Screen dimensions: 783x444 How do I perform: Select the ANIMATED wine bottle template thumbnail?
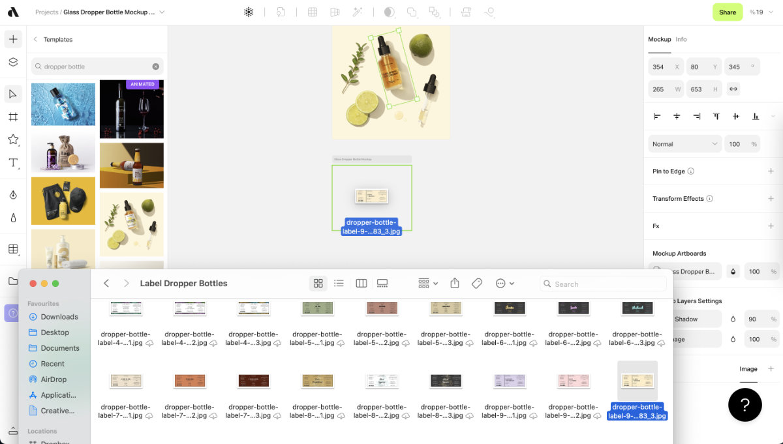coord(132,109)
